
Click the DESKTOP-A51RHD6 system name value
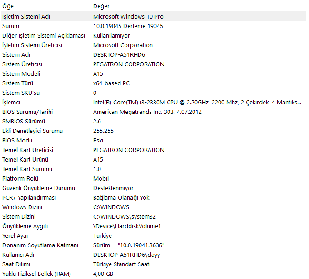(x=119, y=55)
